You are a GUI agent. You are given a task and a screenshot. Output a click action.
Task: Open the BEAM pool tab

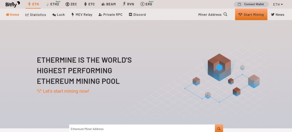pos(108,4)
